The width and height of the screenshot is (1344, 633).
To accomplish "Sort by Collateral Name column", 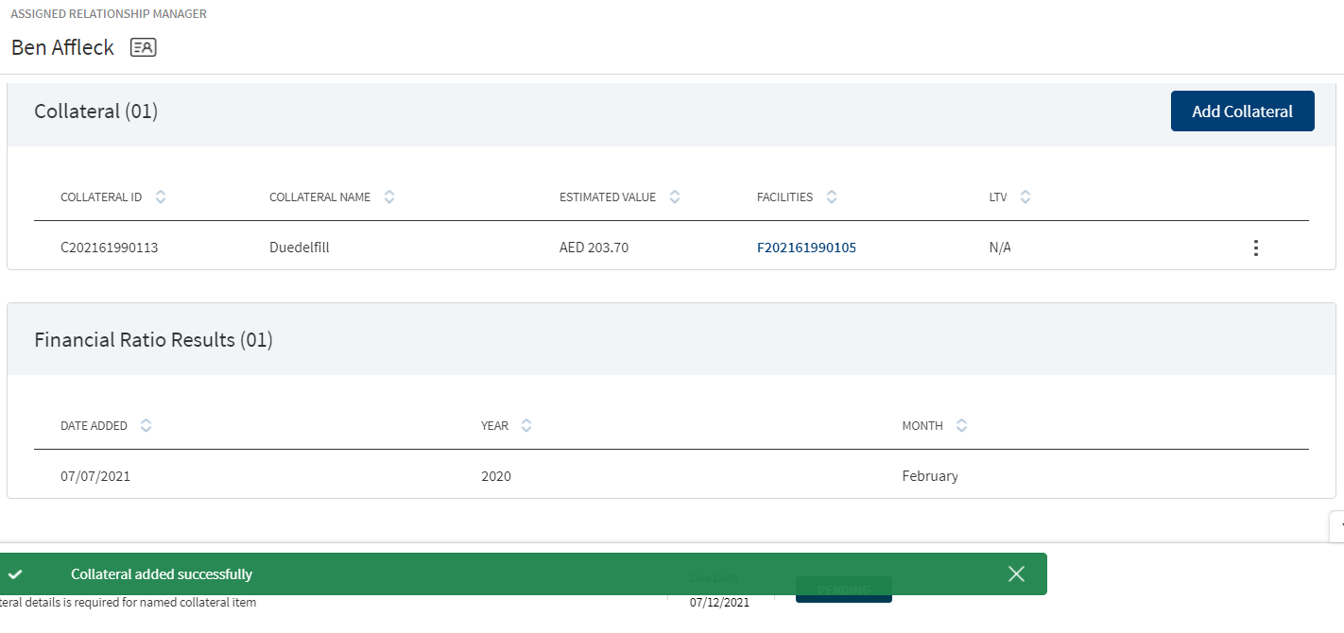I will pyautogui.click(x=389, y=197).
